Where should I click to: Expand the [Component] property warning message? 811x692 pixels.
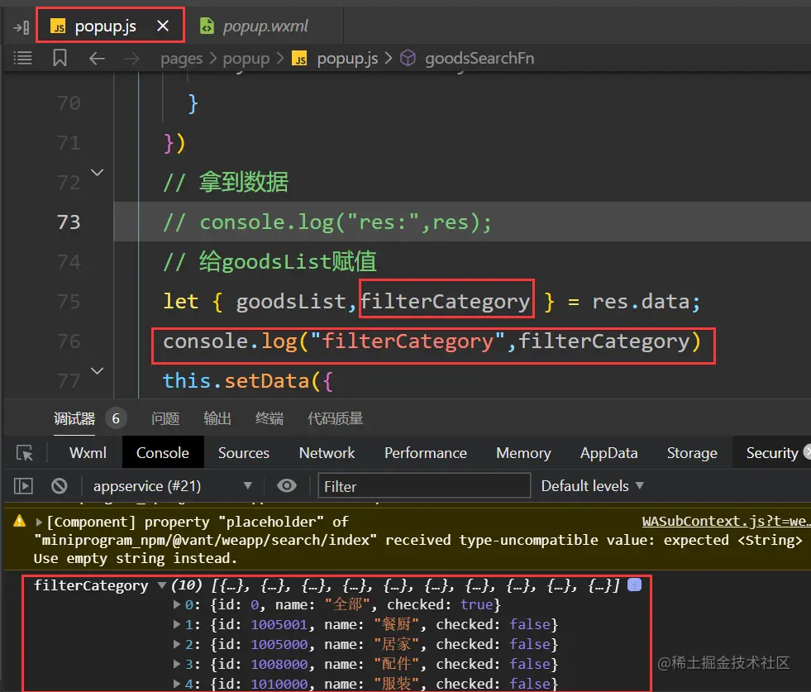[39, 523]
